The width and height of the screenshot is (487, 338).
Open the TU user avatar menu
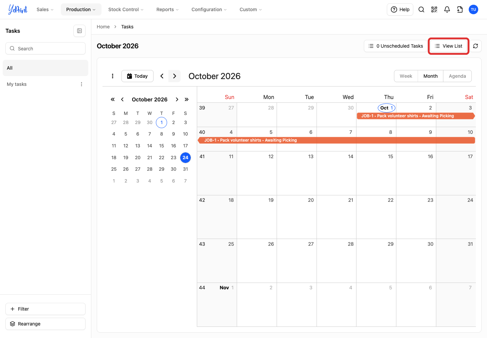473,9
